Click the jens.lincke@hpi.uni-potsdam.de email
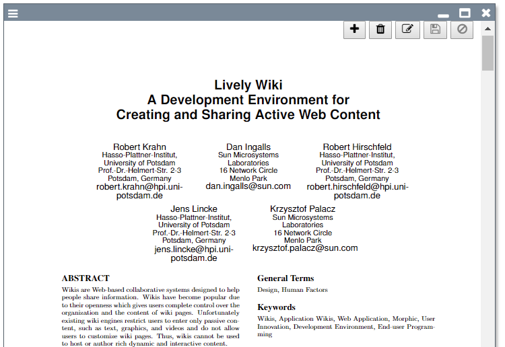The height and width of the screenshot is (347, 505). tap(194, 253)
